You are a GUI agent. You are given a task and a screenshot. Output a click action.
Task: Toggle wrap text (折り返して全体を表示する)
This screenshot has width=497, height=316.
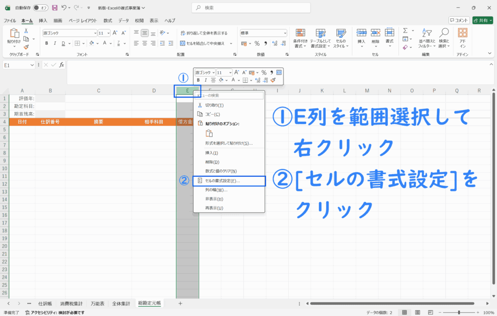pyautogui.click(x=203, y=33)
